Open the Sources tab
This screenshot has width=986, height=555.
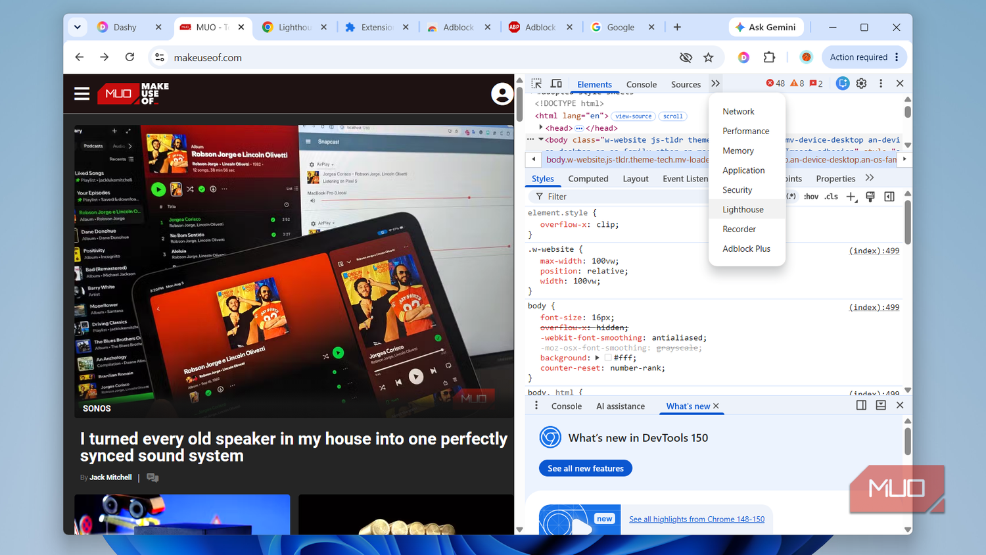pos(686,84)
